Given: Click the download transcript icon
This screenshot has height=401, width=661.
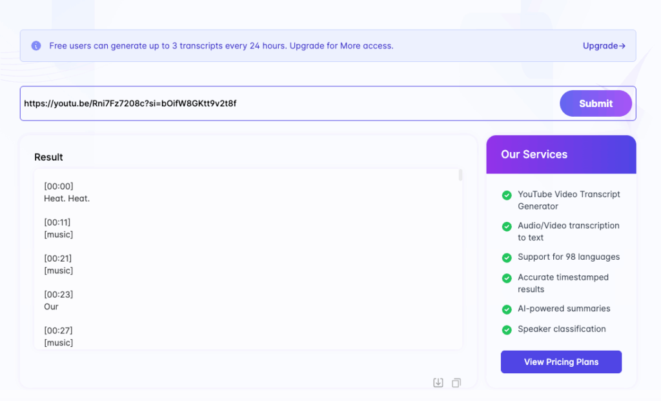Looking at the screenshot, I should pos(438,383).
